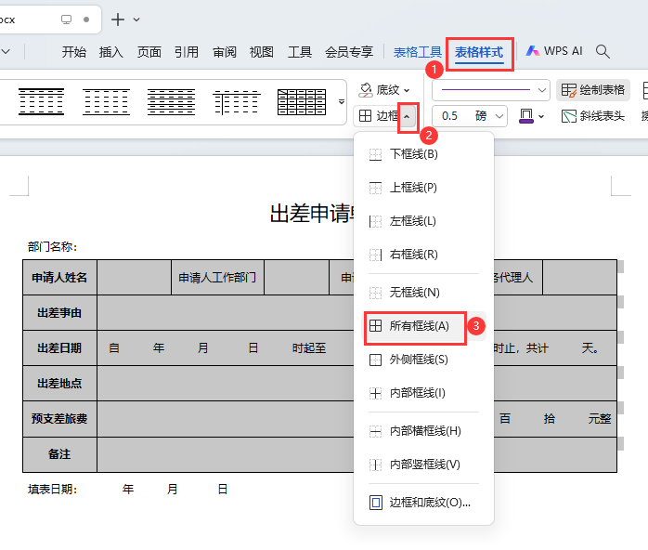Select the second table style thumbnail
The width and height of the screenshot is (648, 550).
[106, 101]
